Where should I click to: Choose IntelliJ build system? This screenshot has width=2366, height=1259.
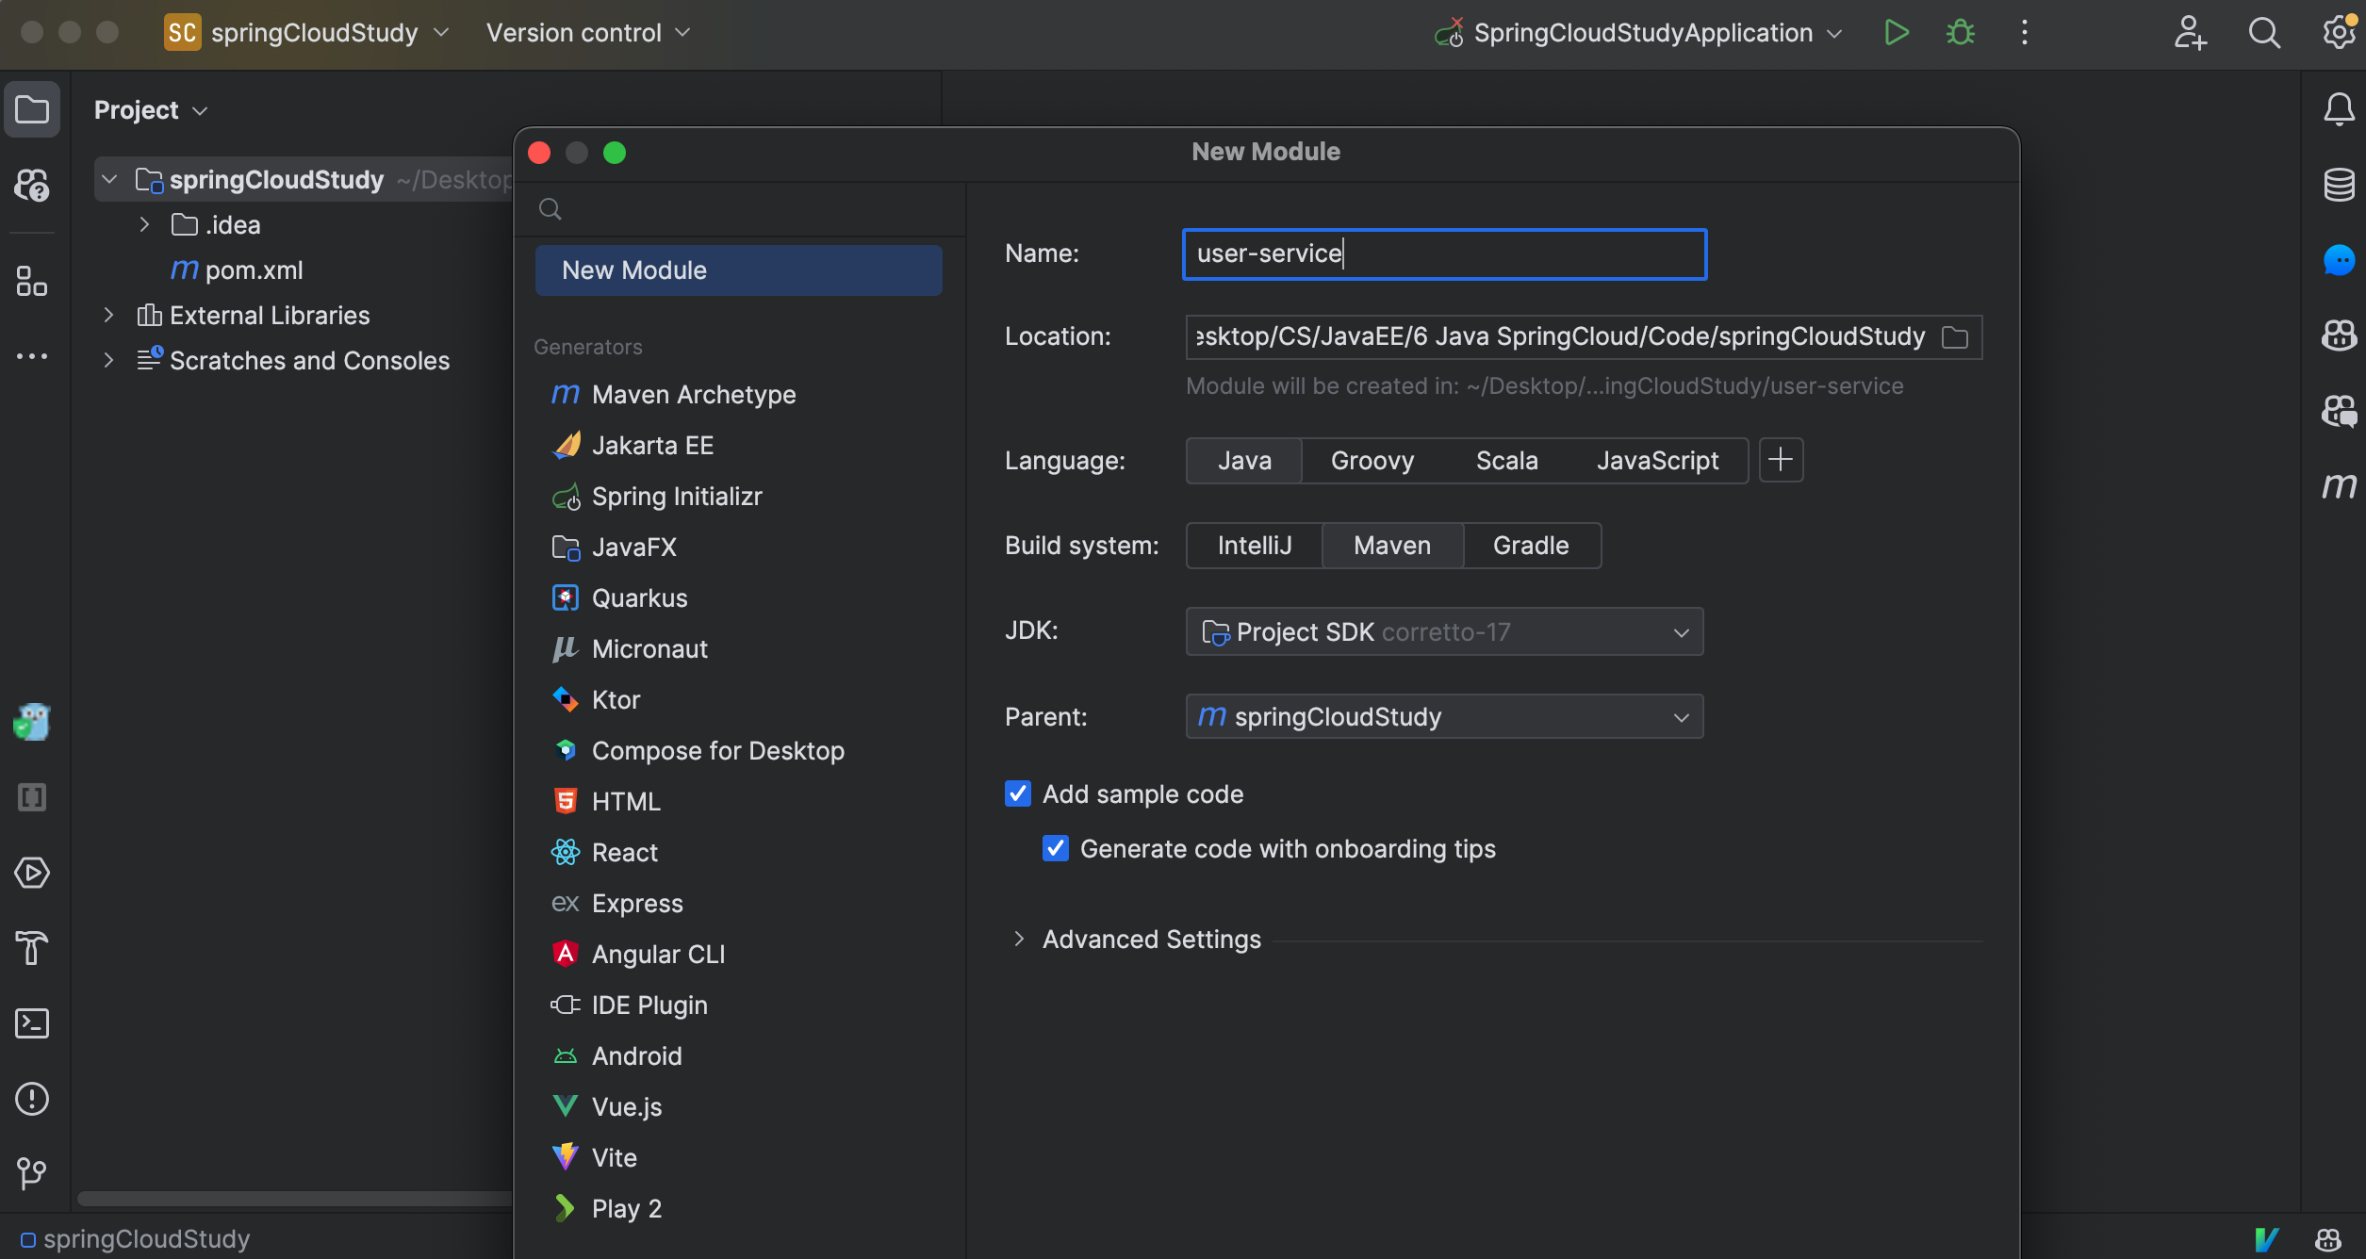[1254, 546]
